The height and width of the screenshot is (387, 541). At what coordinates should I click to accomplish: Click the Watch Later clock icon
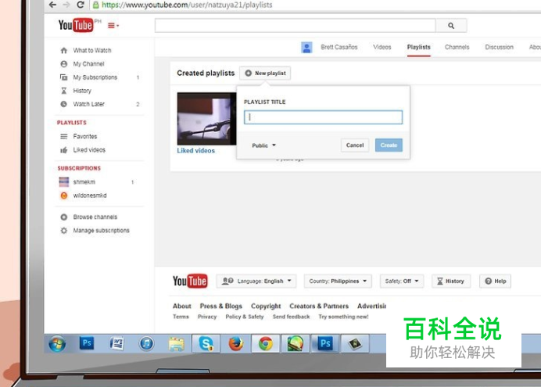tap(64, 104)
